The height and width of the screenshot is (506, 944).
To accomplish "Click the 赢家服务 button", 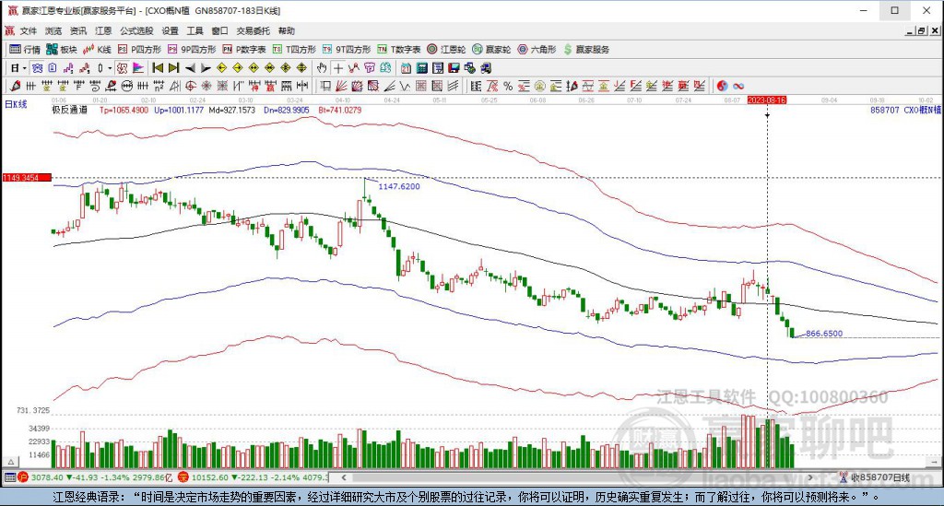I will tap(586, 50).
